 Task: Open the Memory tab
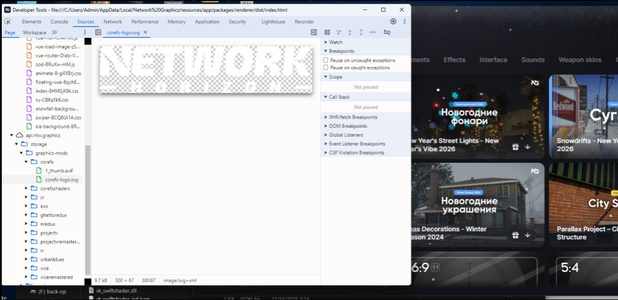(177, 22)
